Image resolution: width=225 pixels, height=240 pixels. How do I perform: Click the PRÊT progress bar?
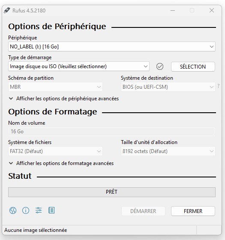112,192
